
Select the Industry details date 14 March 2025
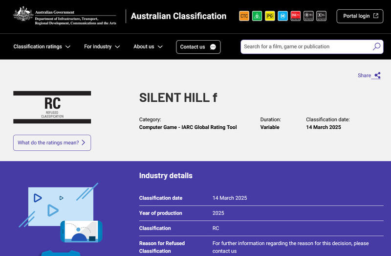[230, 198]
